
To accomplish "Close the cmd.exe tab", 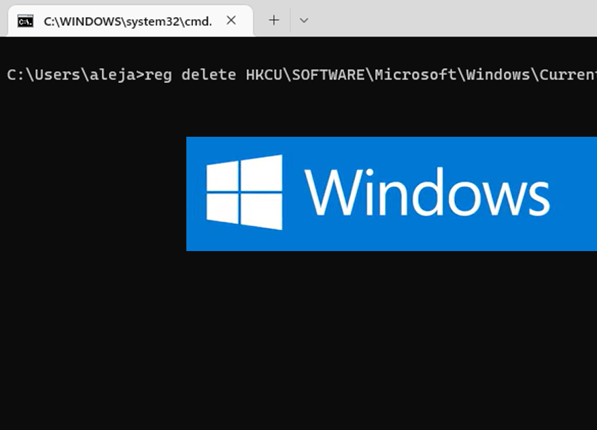I will coord(231,20).
